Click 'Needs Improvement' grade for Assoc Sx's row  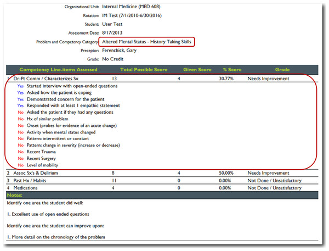coord(268,173)
